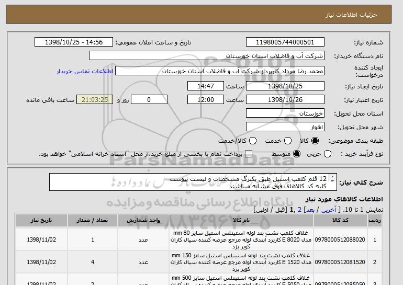Choose جزیی purchase process radio

[328, 154]
